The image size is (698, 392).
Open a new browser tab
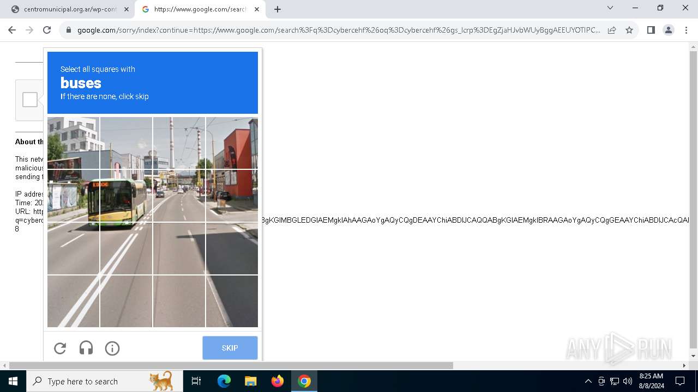(x=278, y=9)
